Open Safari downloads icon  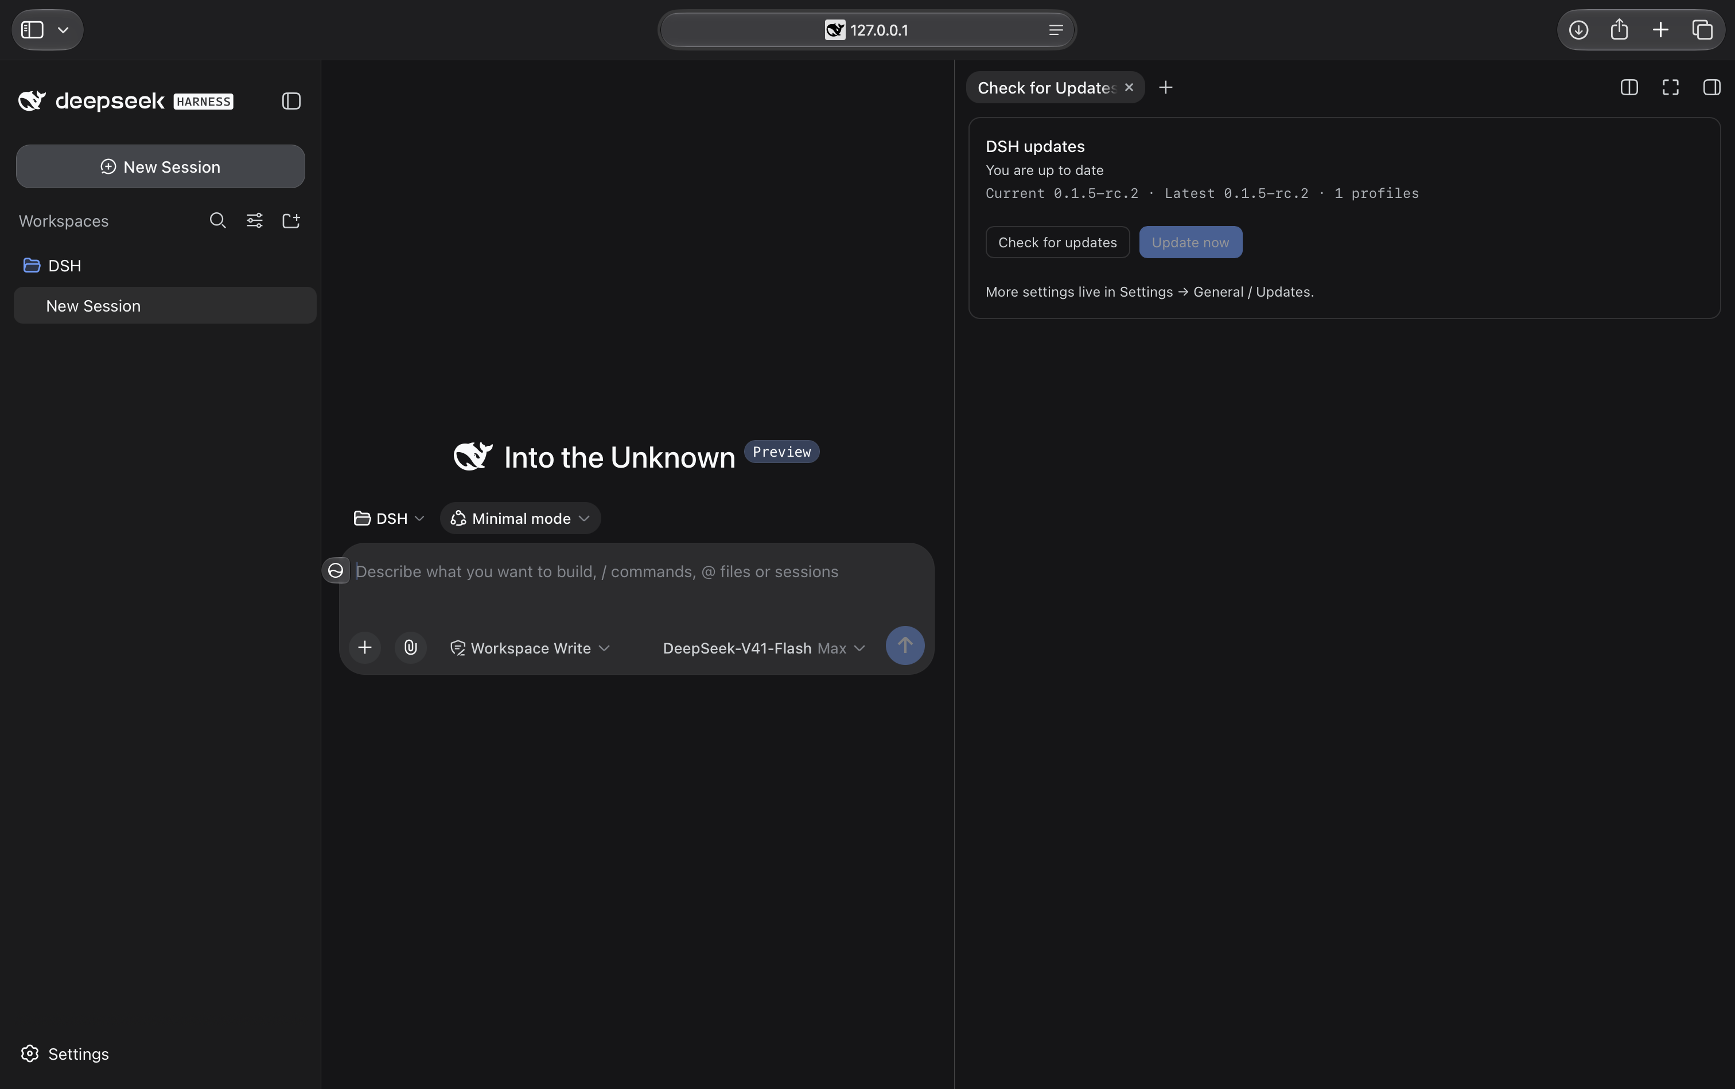1578,30
